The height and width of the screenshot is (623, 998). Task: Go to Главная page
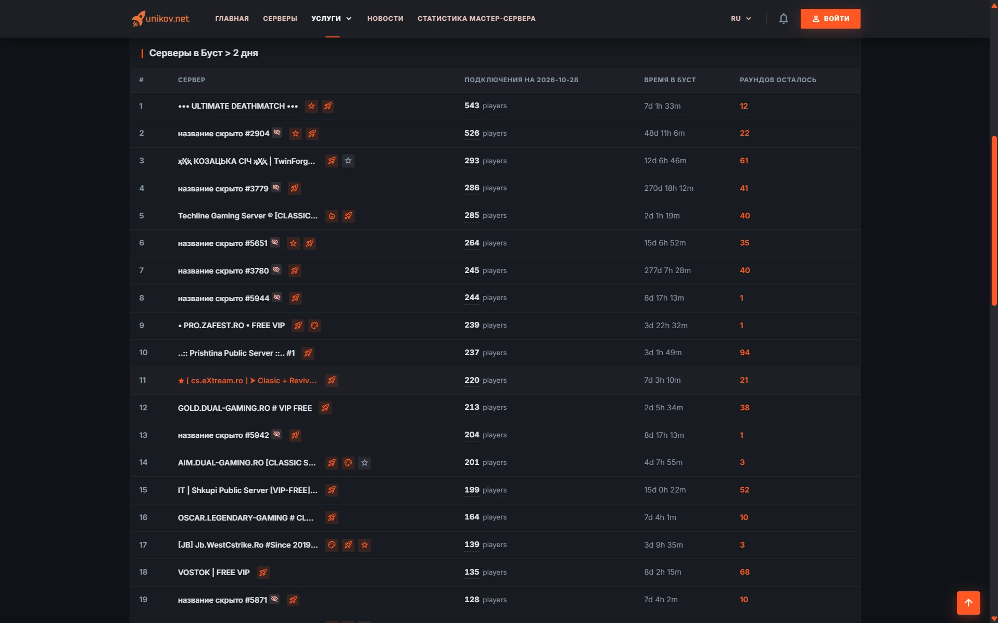tap(232, 19)
